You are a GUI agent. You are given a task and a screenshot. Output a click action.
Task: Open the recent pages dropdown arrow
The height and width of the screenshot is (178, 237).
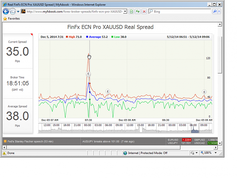pos(18,11)
